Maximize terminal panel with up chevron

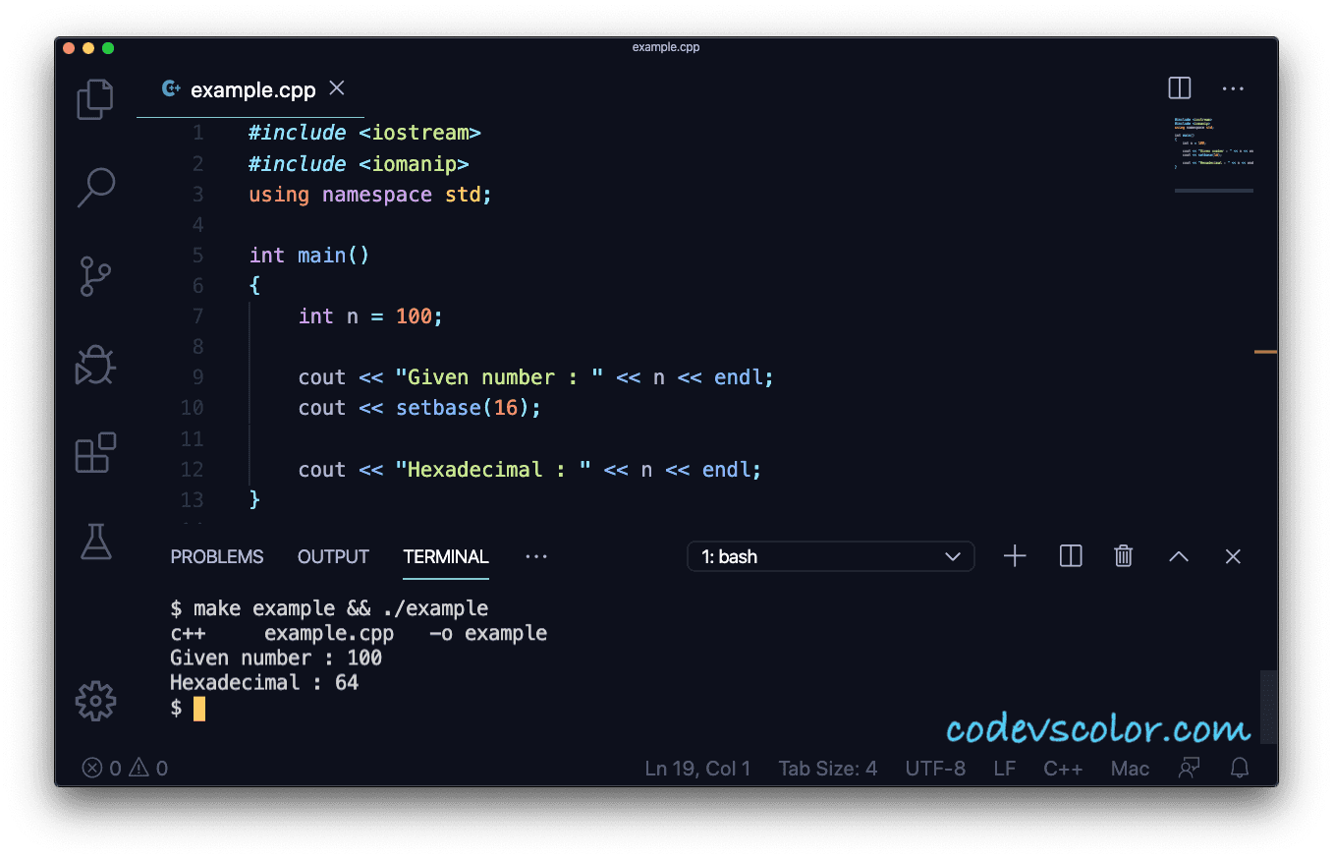tap(1179, 556)
